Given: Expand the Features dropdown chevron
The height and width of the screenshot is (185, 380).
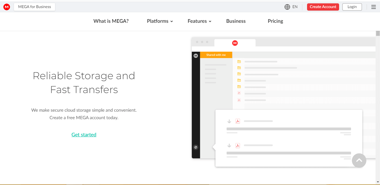Looking at the screenshot, I should coord(210,21).
